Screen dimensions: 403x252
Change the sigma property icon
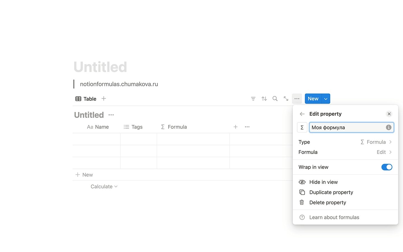(x=302, y=127)
